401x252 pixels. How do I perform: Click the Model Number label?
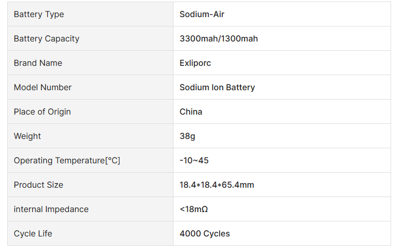pos(42,88)
